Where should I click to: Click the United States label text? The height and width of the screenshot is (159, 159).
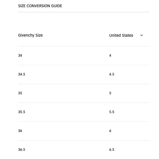point(121,35)
